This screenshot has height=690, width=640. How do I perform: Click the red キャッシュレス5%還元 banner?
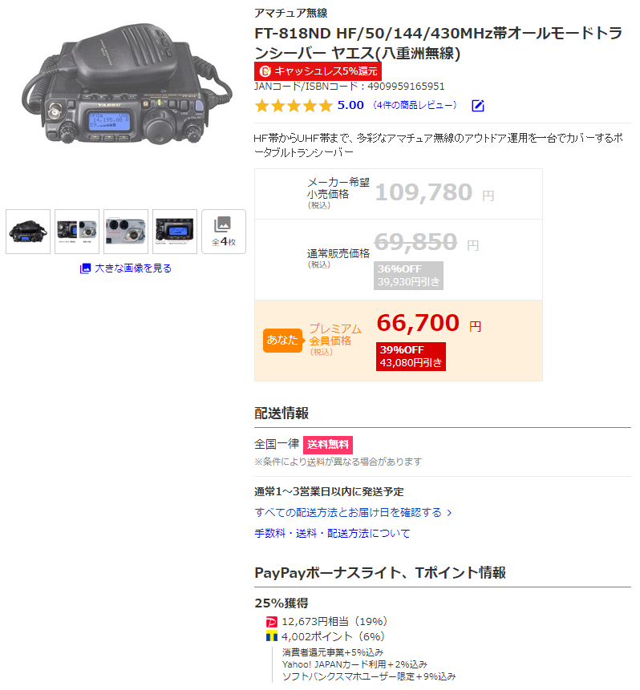(318, 71)
